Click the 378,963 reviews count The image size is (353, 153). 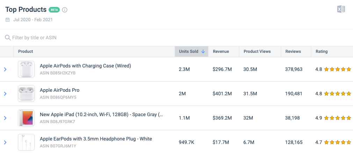[x=294, y=70]
